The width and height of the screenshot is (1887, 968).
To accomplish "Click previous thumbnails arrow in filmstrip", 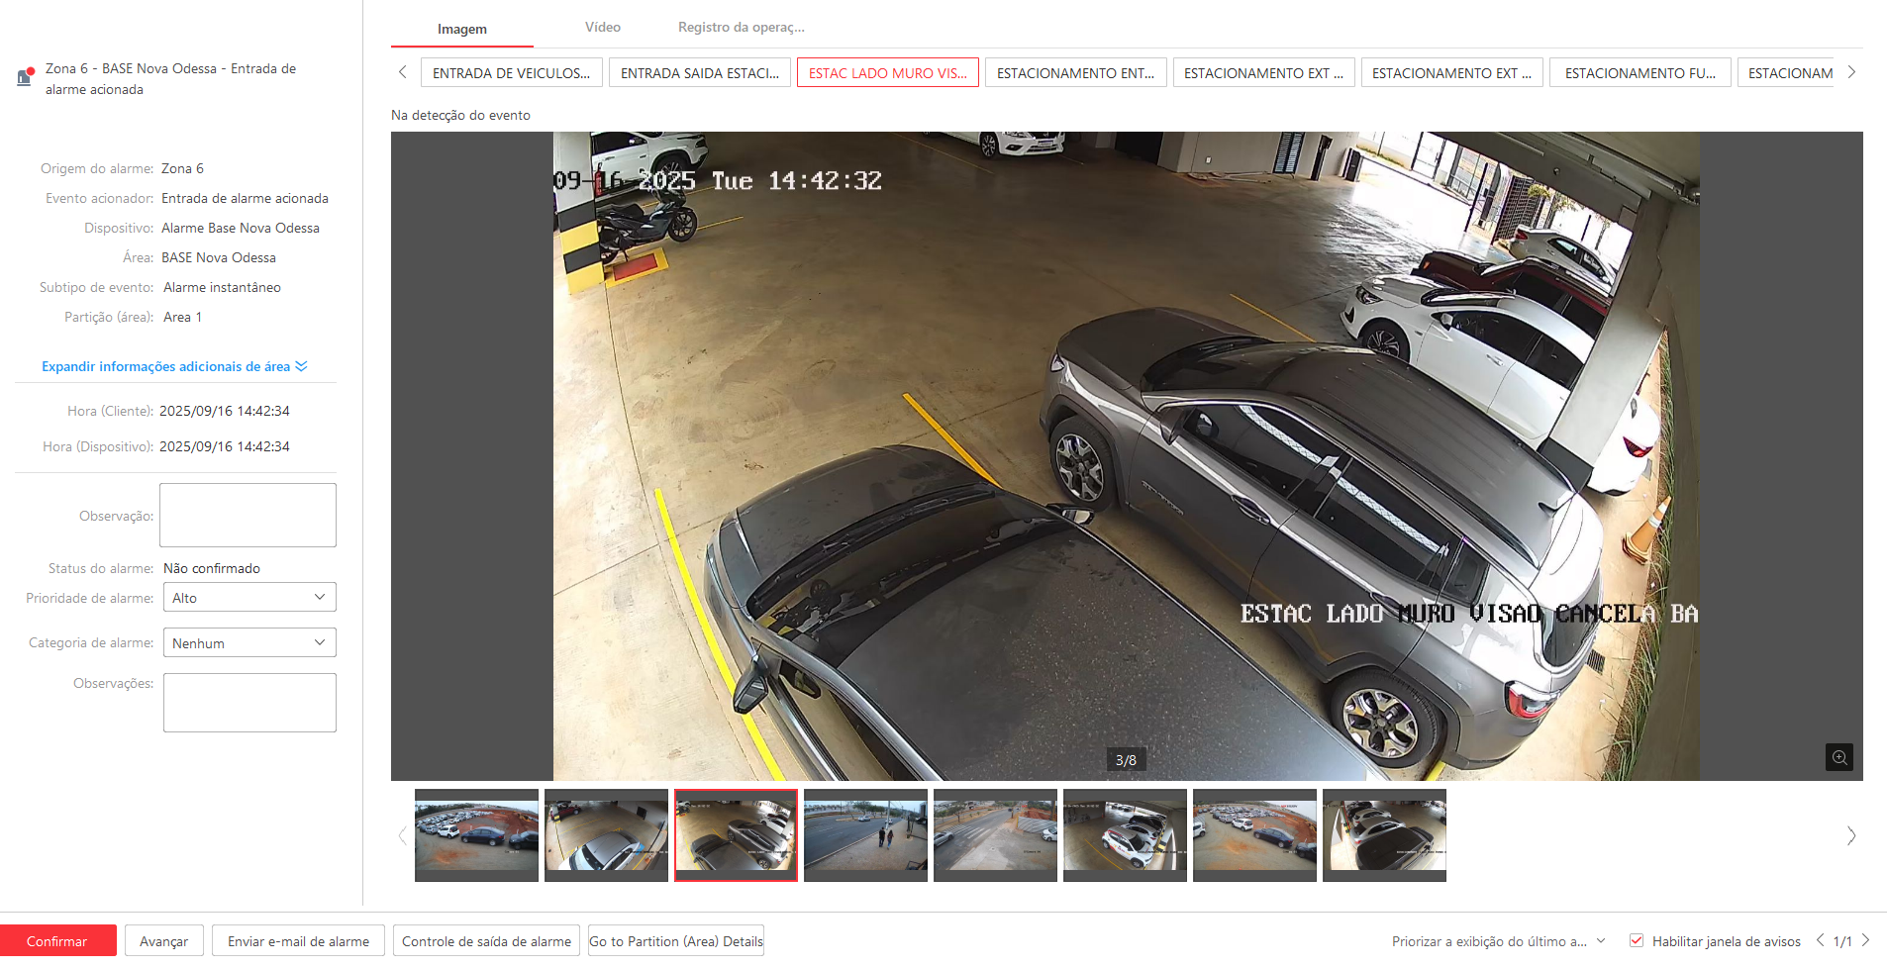I will (x=402, y=836).
